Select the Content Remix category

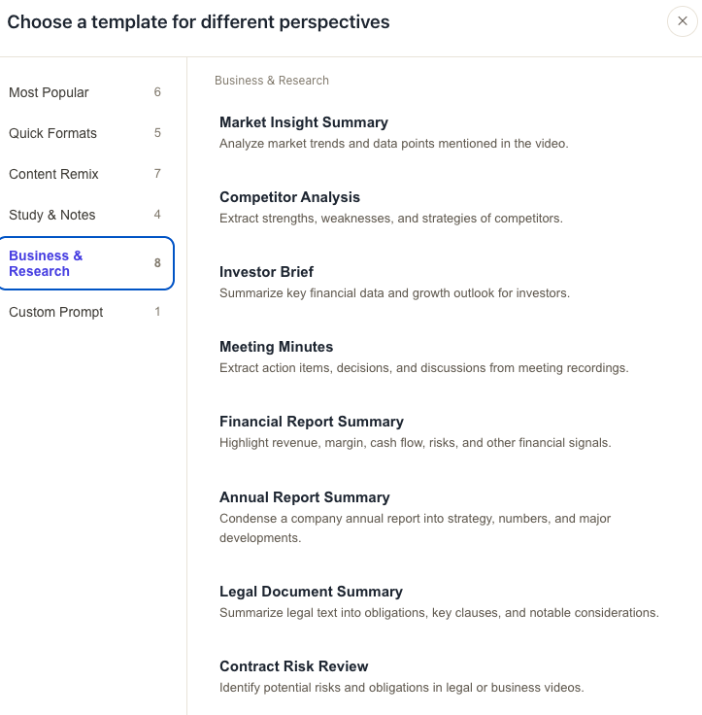pyautogui.click(x=85, y=174)
